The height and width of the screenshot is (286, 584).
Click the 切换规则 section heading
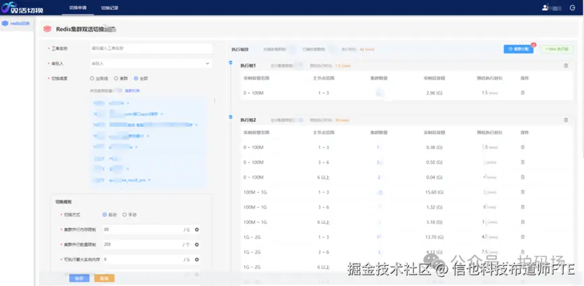[63, 202]
